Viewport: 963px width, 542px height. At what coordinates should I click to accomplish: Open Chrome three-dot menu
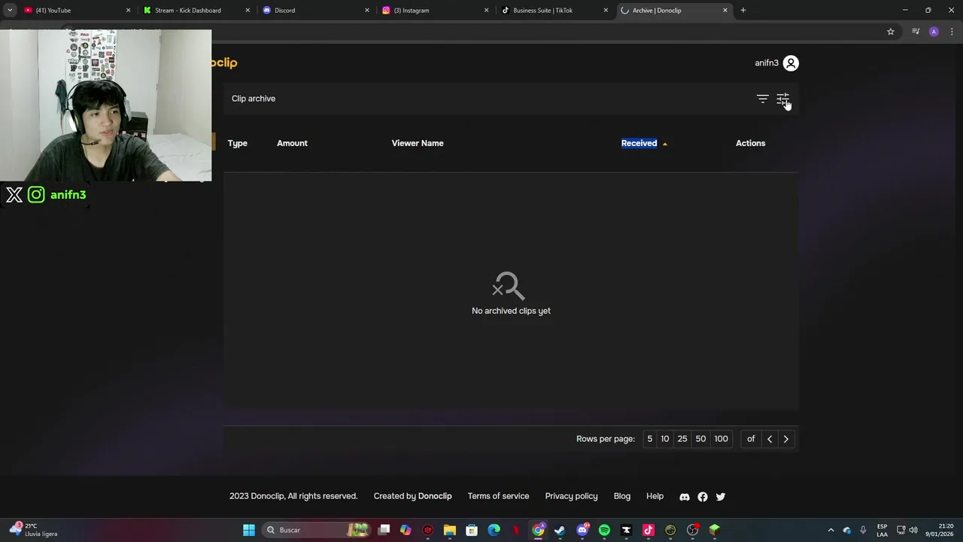[952, 32]
